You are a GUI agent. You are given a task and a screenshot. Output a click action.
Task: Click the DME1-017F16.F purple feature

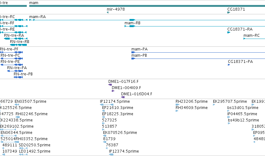110,85
